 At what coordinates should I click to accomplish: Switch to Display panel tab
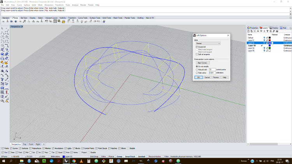pos(274,28)
